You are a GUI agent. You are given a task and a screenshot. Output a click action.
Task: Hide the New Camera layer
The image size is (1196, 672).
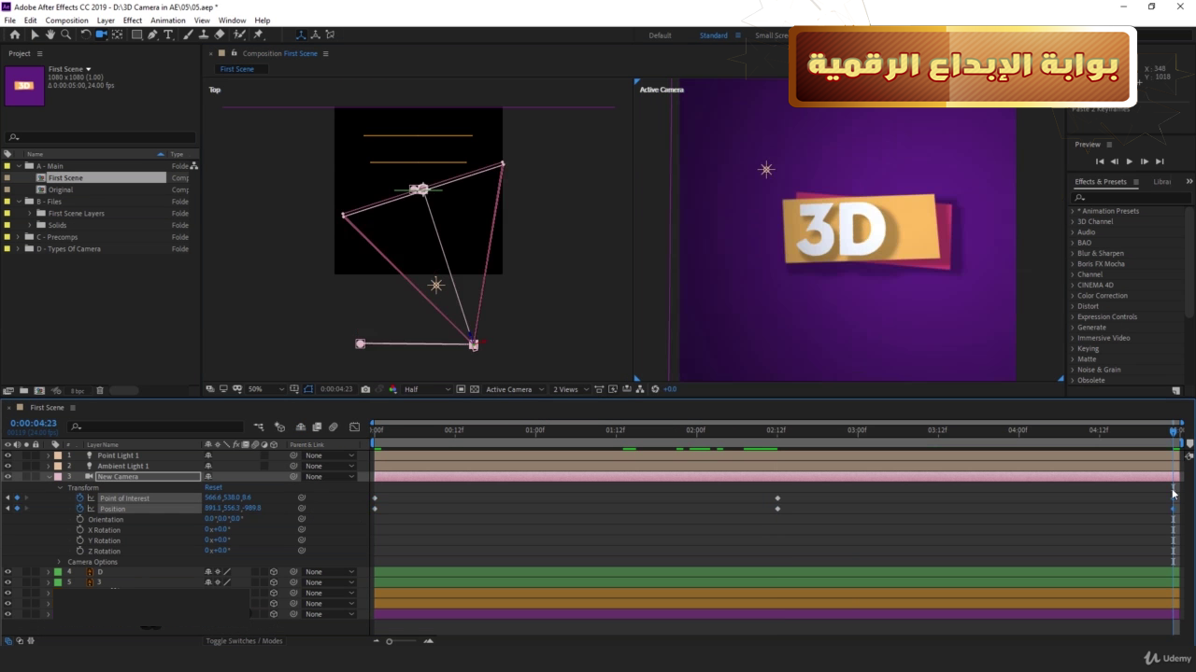click(x=7, y=476)
